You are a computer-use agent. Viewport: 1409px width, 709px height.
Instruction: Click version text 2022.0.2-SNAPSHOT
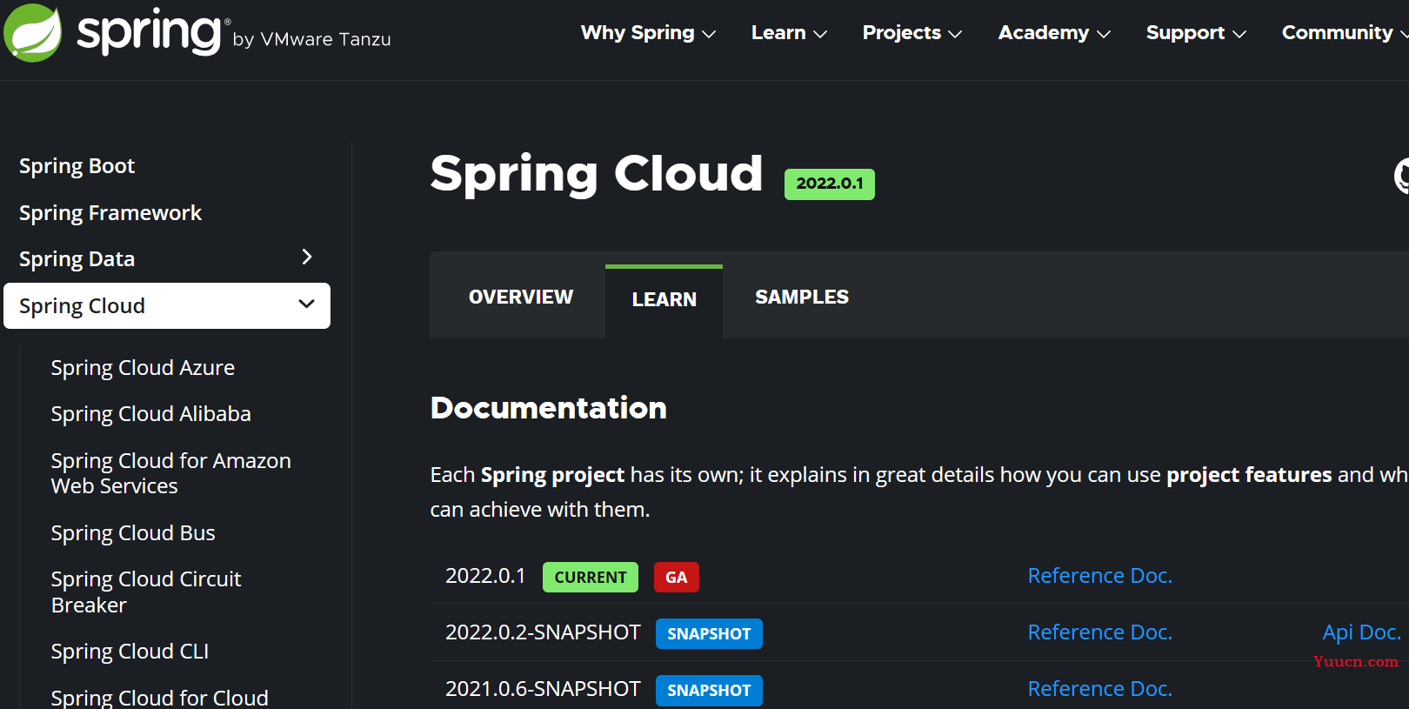pos(543,632)
